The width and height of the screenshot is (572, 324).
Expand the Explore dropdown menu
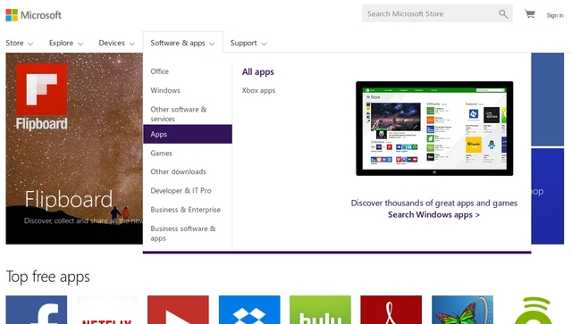click(x=66, y=43)
